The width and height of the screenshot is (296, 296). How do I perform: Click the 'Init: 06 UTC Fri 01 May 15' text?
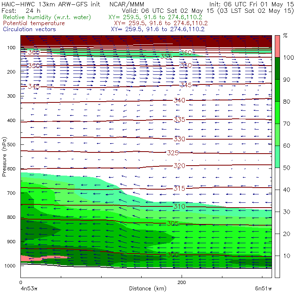coord(252,4)
